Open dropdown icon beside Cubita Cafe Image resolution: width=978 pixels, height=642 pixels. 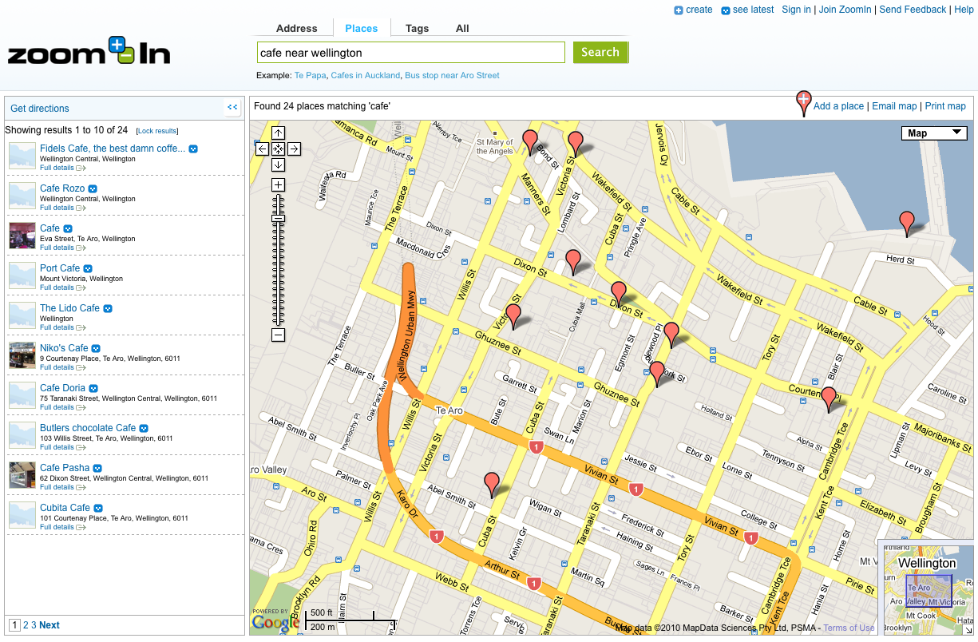(98, 508)
